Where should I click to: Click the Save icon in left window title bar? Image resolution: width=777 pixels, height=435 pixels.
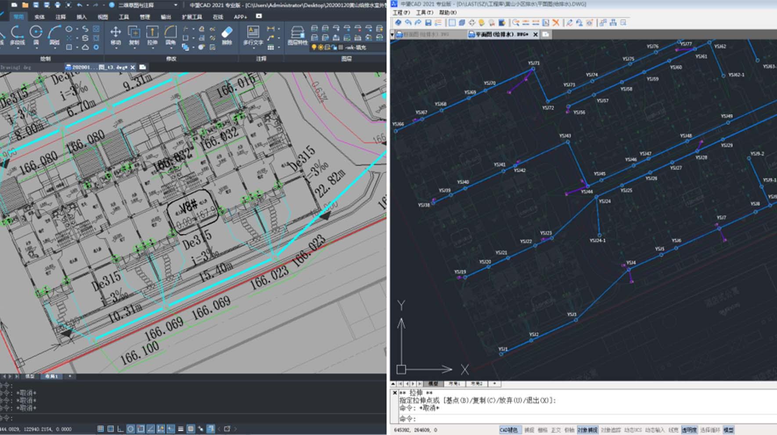click(36, 5)
